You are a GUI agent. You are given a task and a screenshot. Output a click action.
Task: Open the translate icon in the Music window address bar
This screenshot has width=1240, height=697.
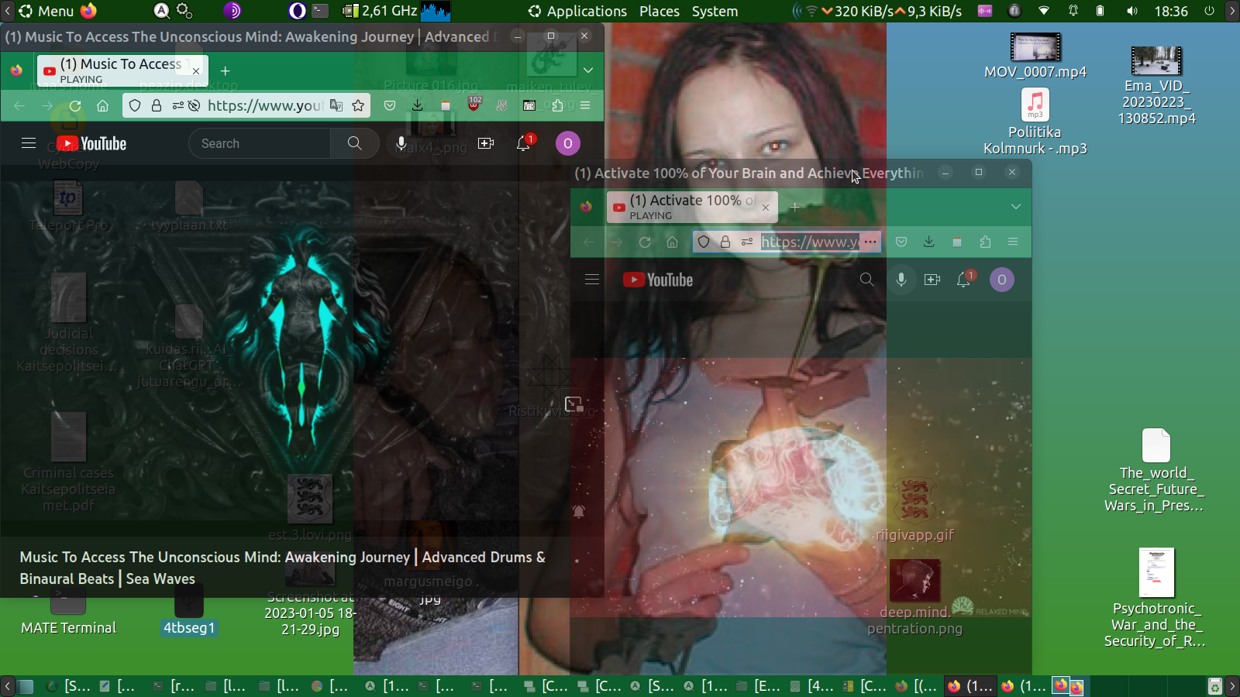pyautogui.click(x=336, y=105)
